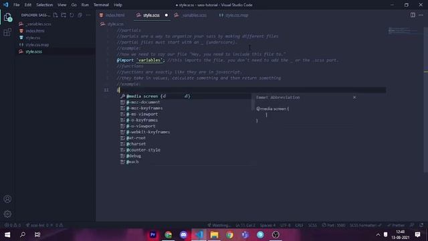
Task: Open the File menu
Action: pos(16,5)
